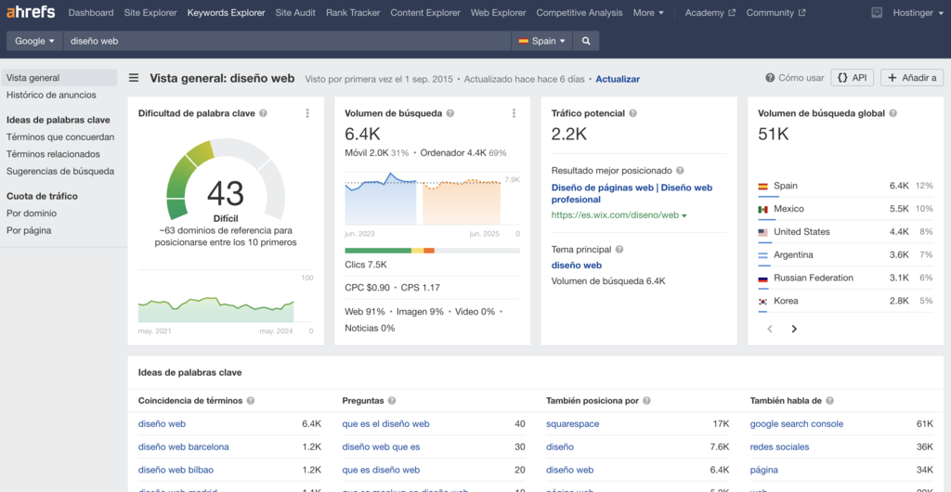
Task: Click help icon next to Tráfico potencial
Action: 631,113
